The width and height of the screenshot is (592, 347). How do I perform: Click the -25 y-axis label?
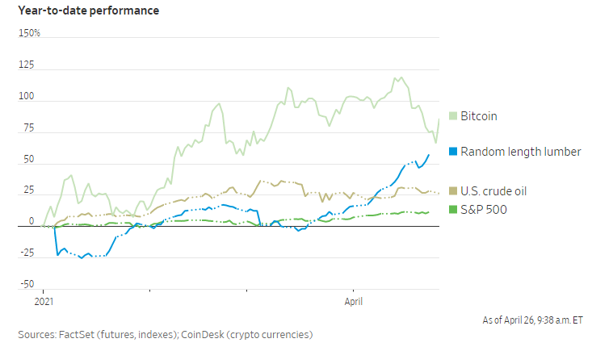pyautogui.click(x=26, y=253)
